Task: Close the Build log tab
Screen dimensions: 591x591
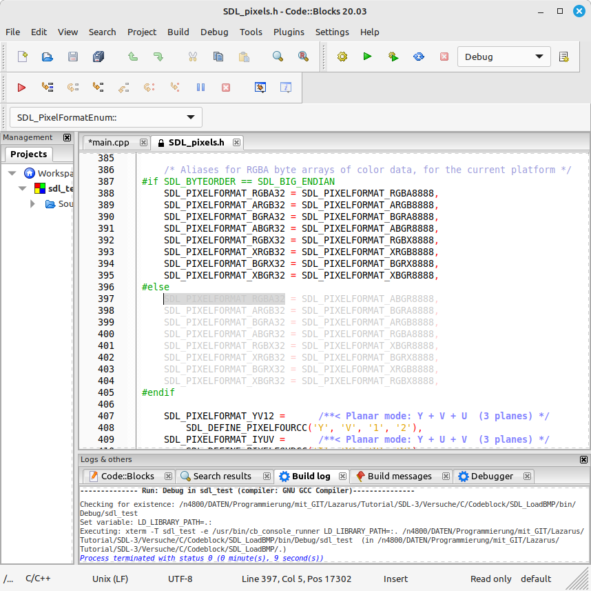Action: 342,477
